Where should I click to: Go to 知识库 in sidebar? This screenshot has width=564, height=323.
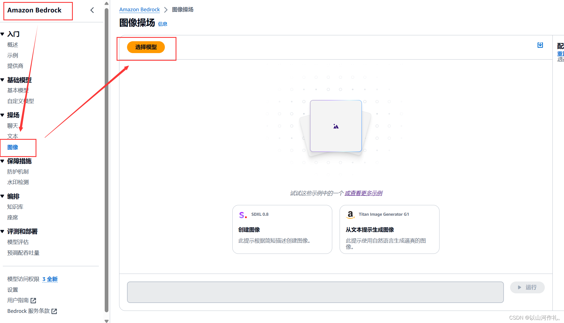15,207
